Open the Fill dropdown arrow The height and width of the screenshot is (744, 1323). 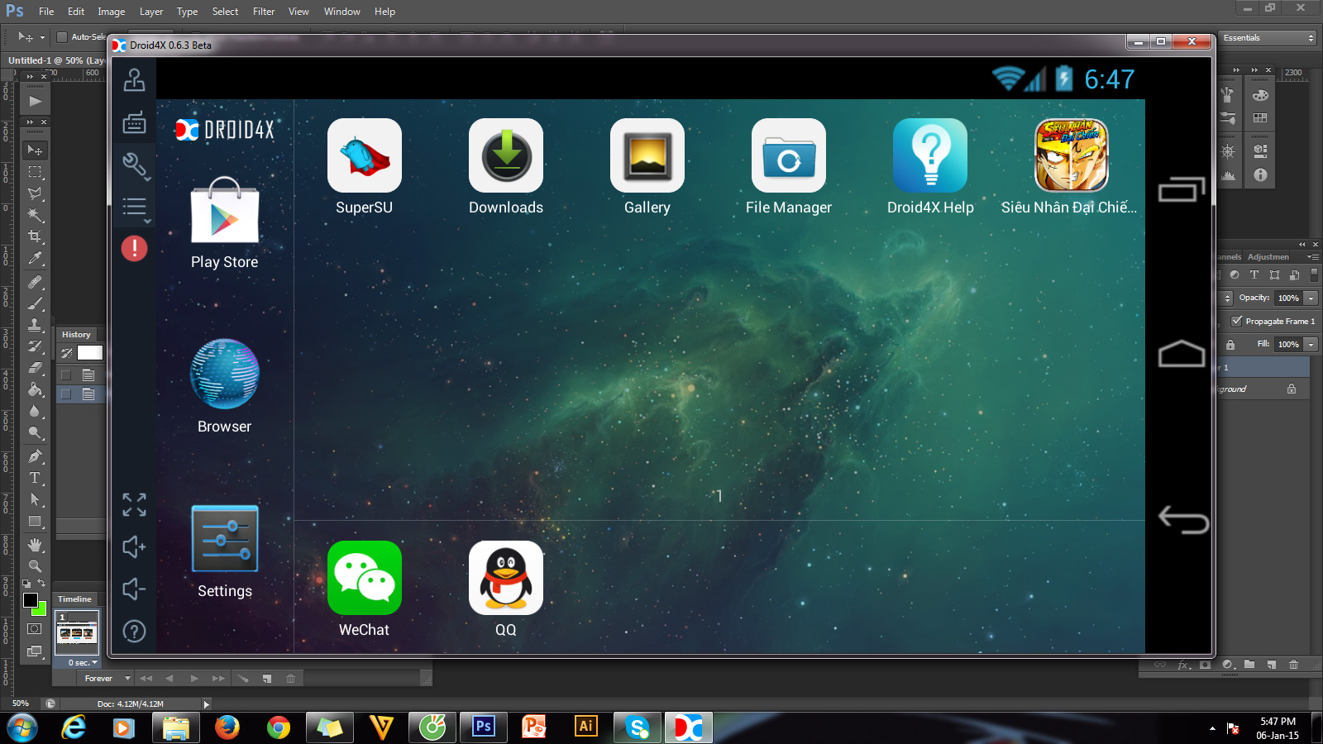(x=1311, y=345)
